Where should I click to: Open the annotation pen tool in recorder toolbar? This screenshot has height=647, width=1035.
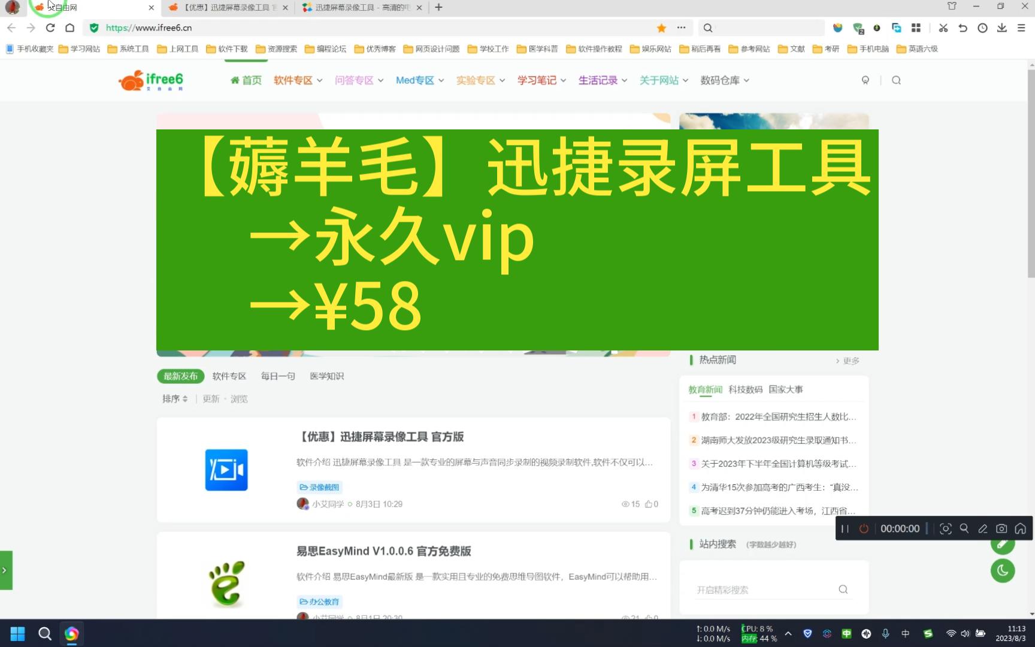pyautogui.click(x=982, y=528)
